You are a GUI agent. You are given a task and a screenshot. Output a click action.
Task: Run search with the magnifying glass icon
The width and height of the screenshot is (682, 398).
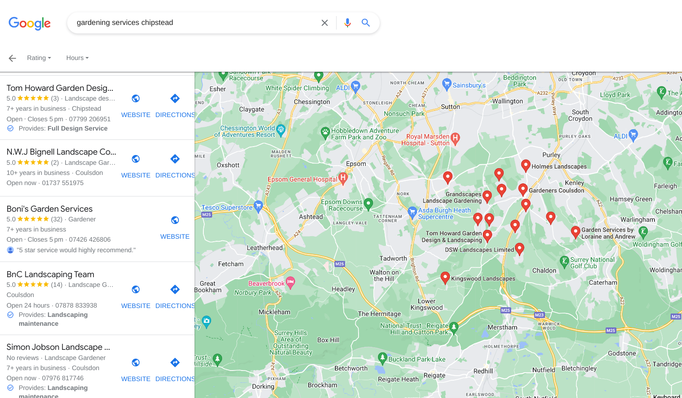(366, 23)
